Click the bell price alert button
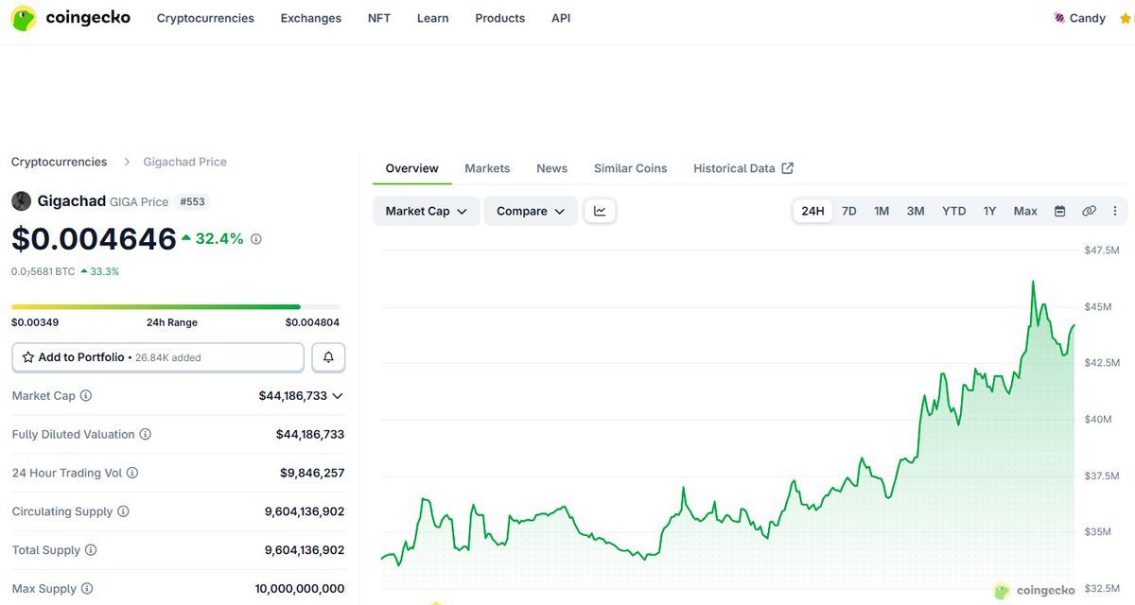Viewport: 1135px width, 605px height. coord(328,357)
